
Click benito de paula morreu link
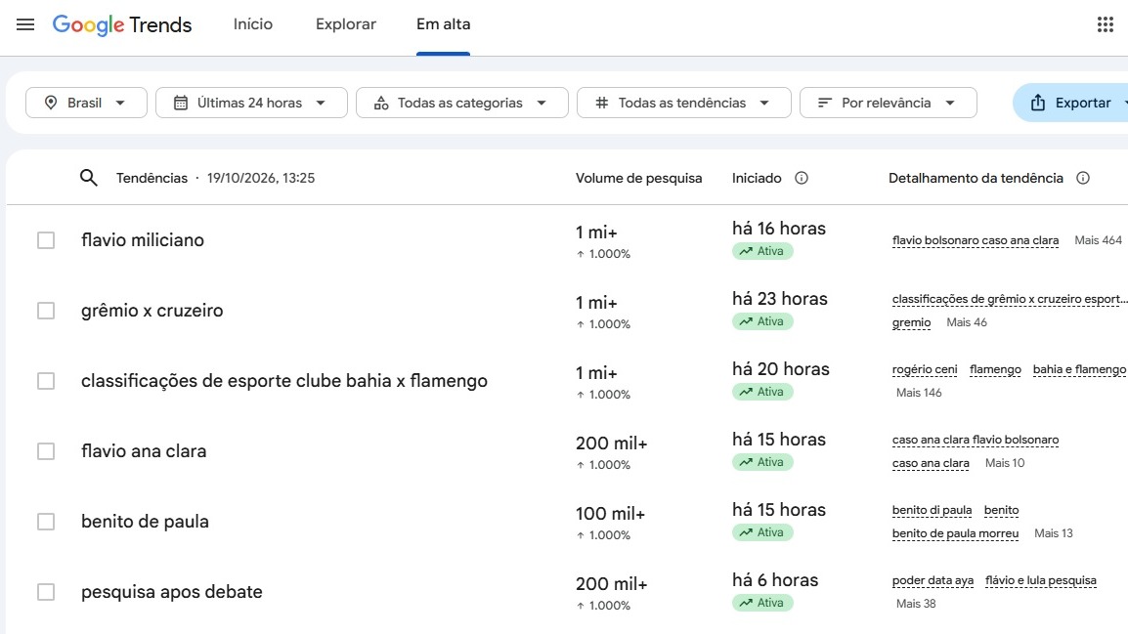955,534
